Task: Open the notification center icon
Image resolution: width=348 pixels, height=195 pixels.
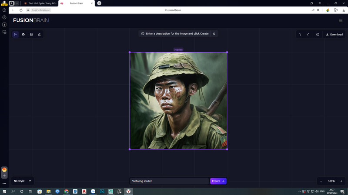Action: [x=342, y=192]
